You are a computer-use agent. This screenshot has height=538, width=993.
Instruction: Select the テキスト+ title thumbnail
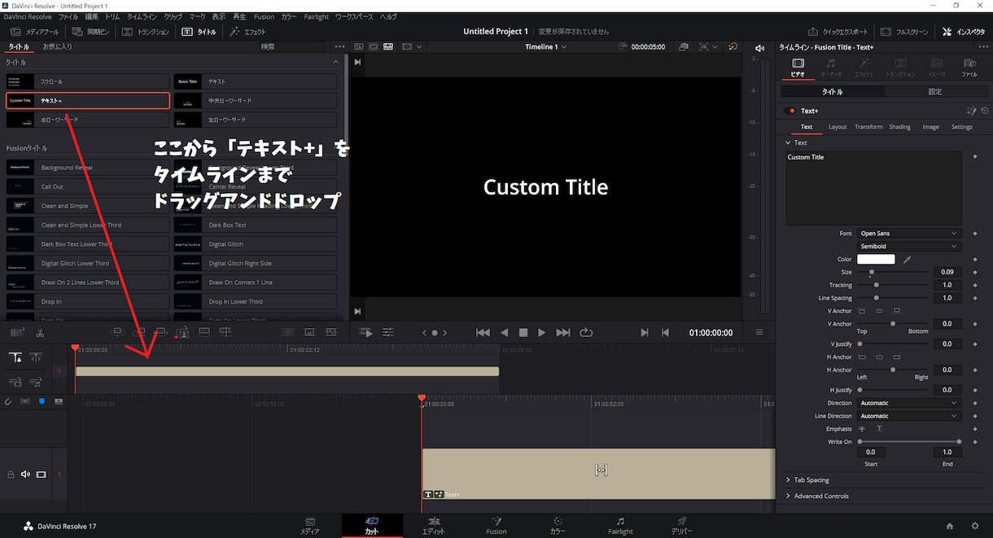pos(20,101)
